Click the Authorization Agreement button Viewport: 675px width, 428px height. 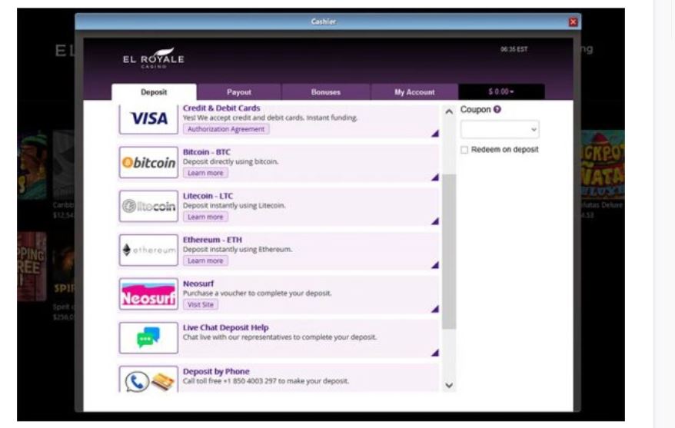(226, 129)
